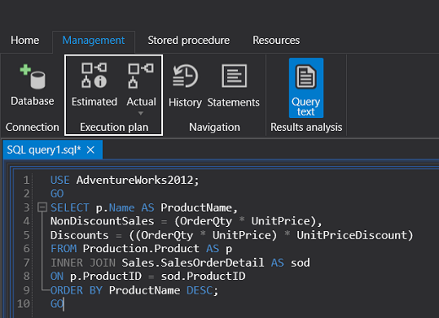The image size is (439, 318).
Task: Click the FROM Production.Product line
Action: pyautogui.click(x=141, y=249)
